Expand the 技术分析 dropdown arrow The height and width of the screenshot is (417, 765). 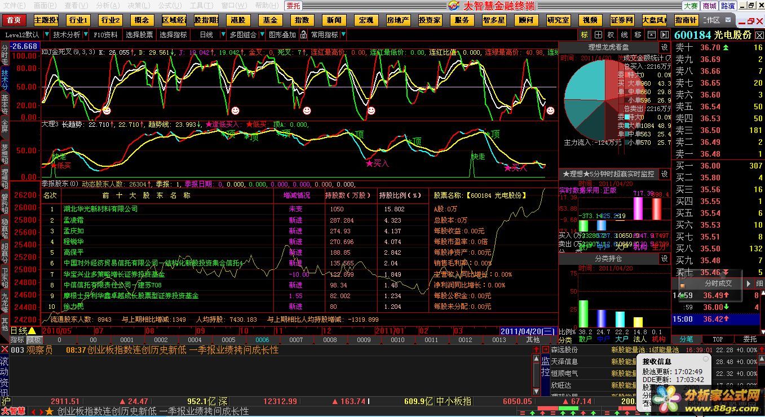85,34
